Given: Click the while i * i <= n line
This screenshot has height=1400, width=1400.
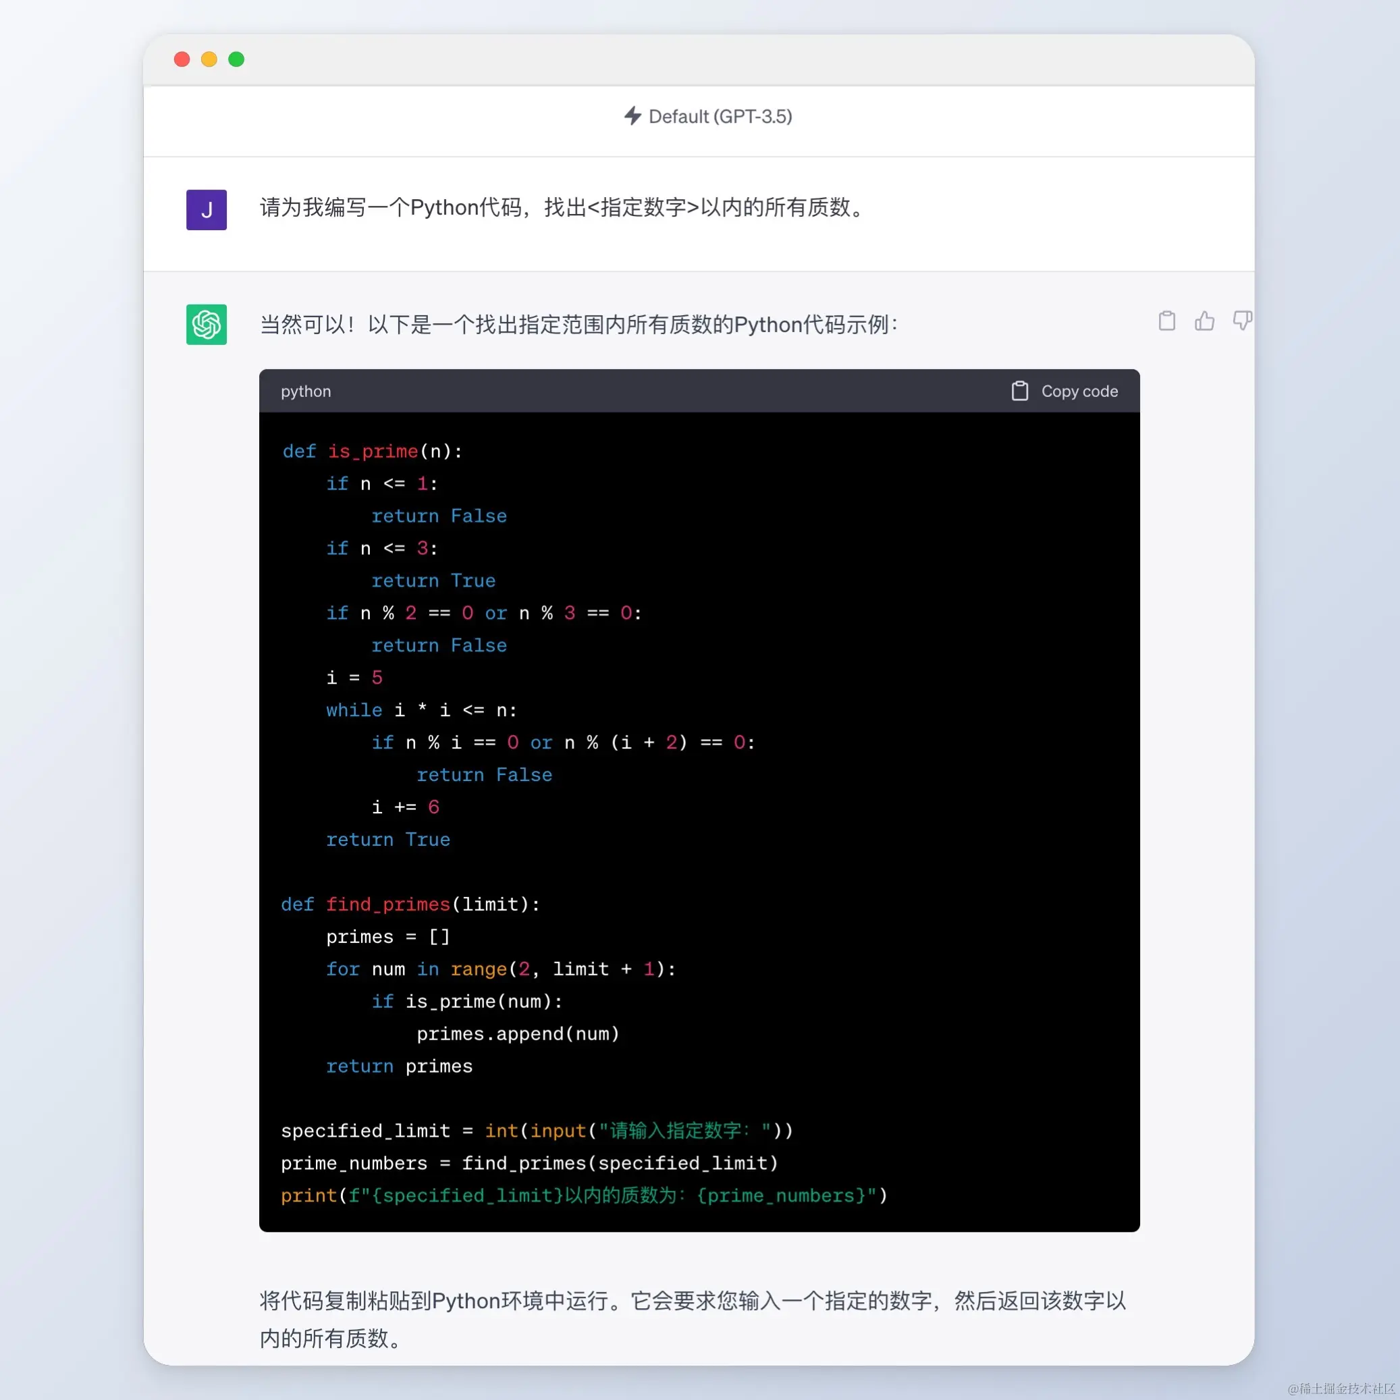Looking at the screenshot, I should [421, 710].
